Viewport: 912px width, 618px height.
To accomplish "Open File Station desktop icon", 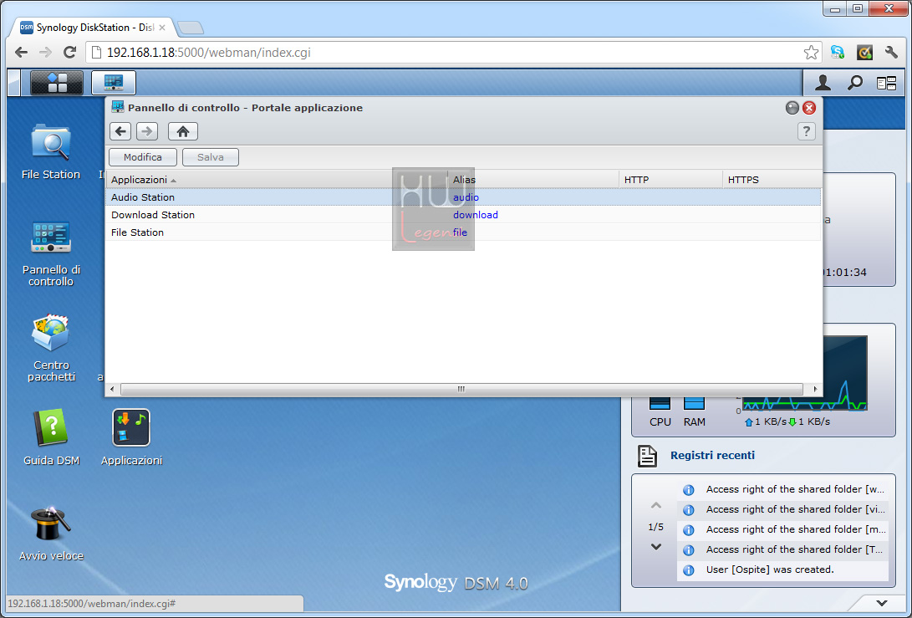I will [x=51, y=151].
